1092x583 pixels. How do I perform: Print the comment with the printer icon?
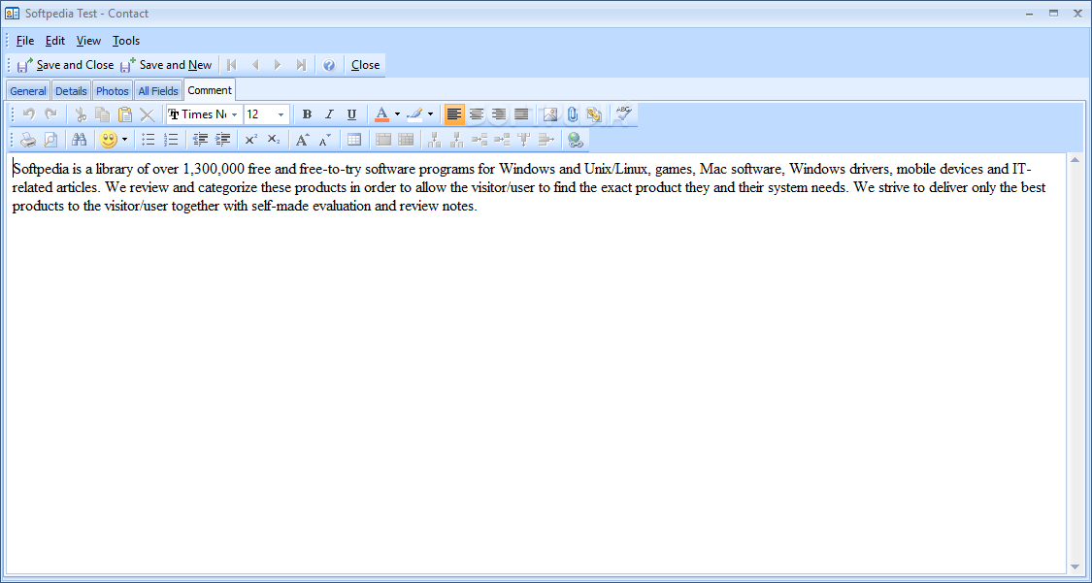click(x=28, y=140)
